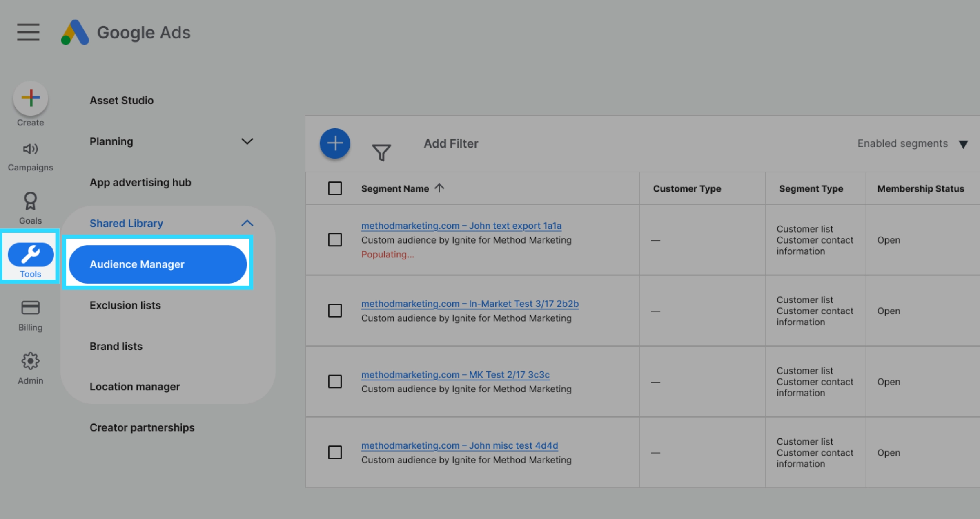980x519 pixels.
Task: Open the hamburger main menu
Action: 28,32
